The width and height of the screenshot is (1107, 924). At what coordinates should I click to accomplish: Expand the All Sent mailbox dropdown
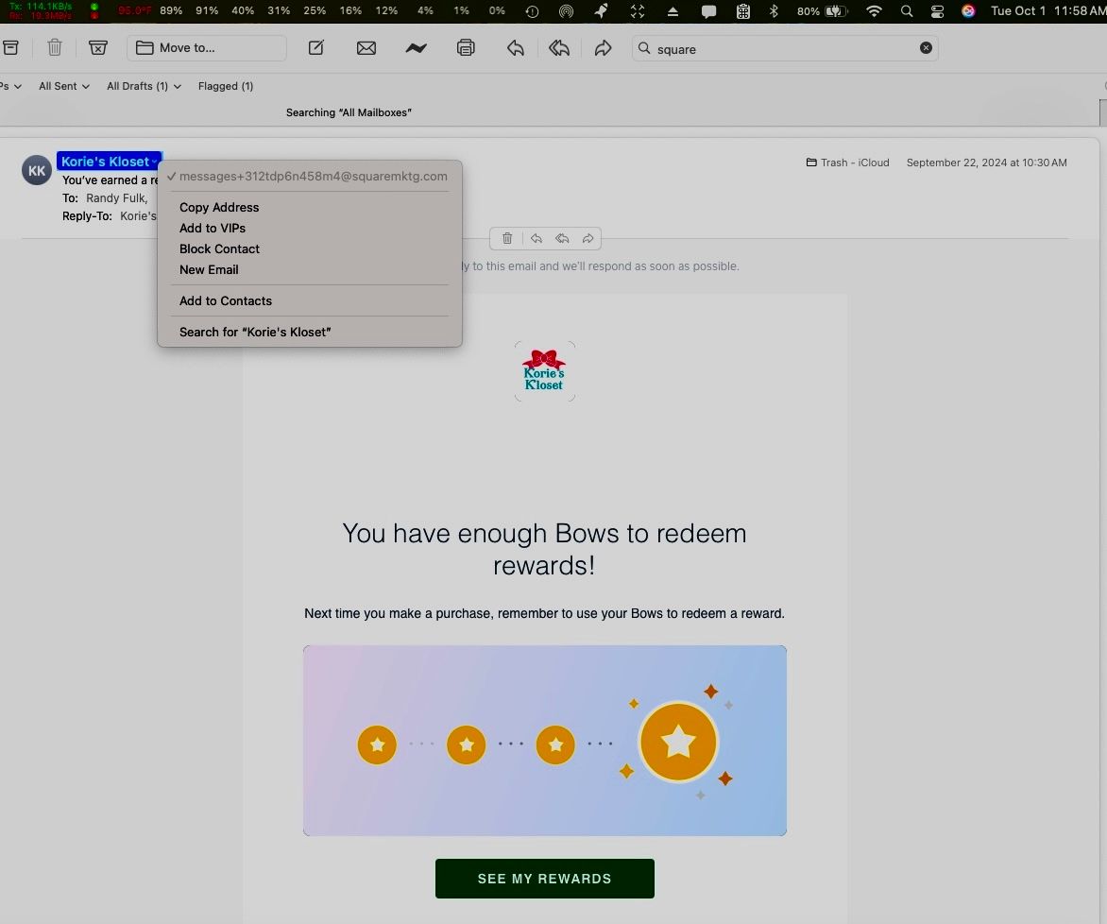(x=64, y=86)
